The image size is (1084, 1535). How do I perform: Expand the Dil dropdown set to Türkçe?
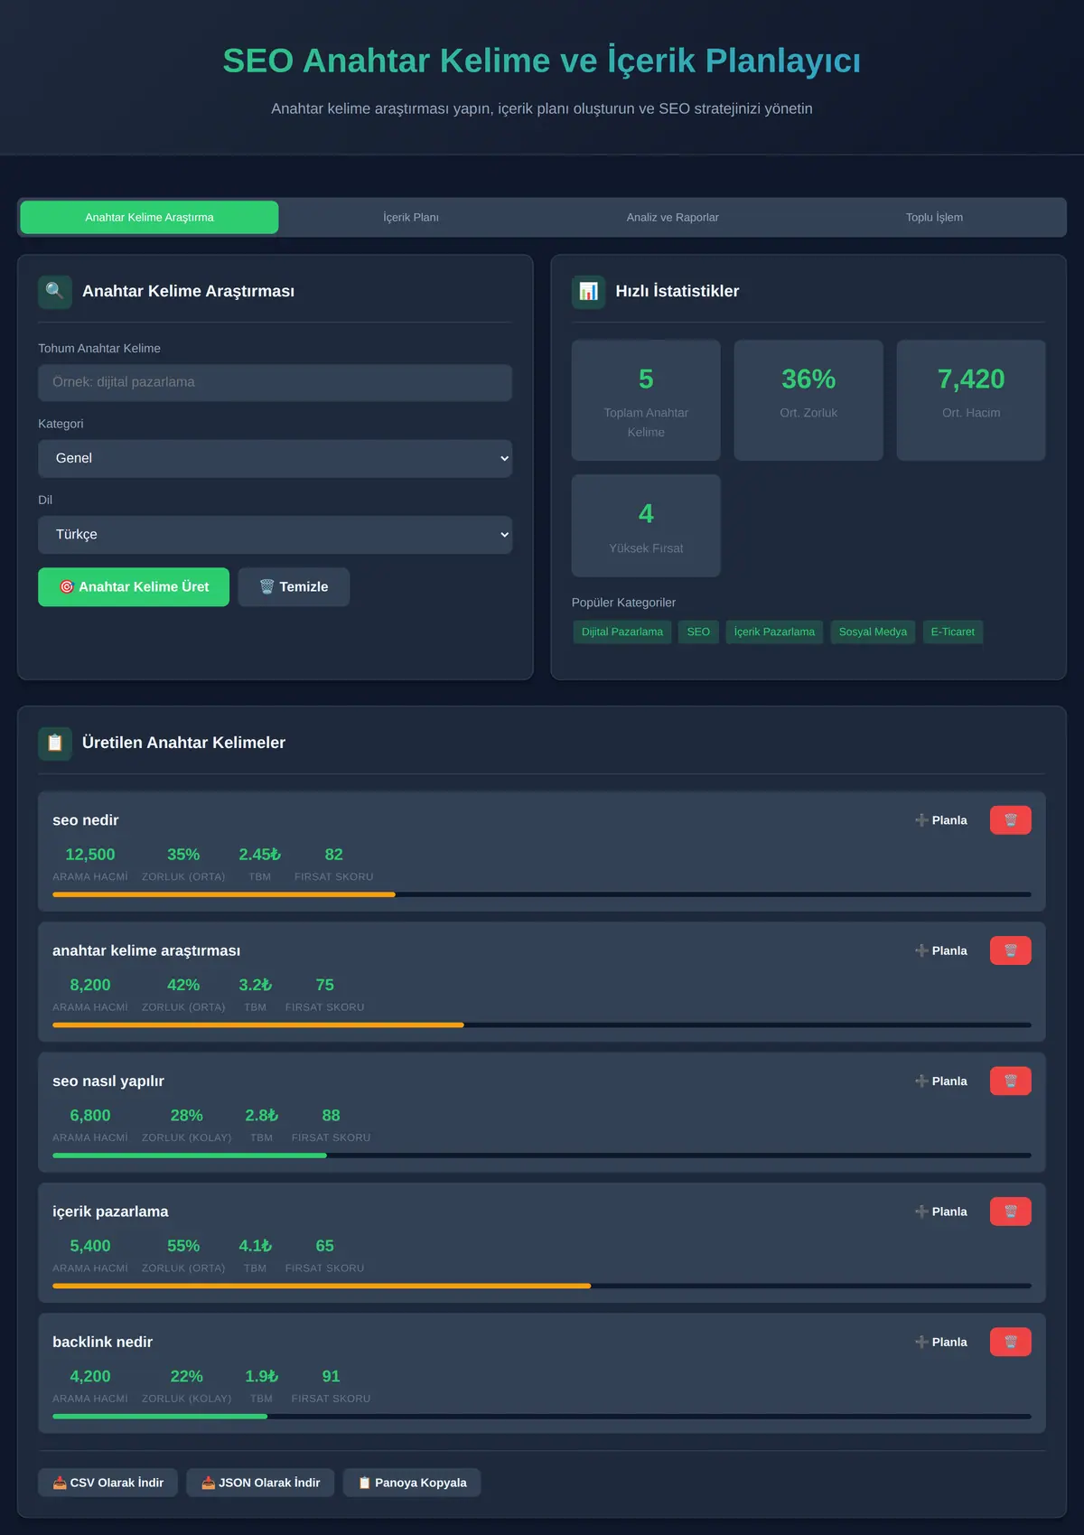(275, 535)
